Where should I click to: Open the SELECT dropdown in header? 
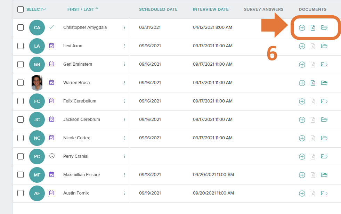36,9
